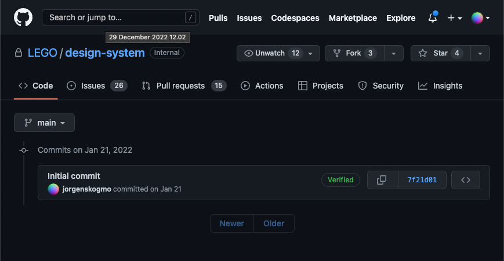Open commit 7f21d01

422,180
